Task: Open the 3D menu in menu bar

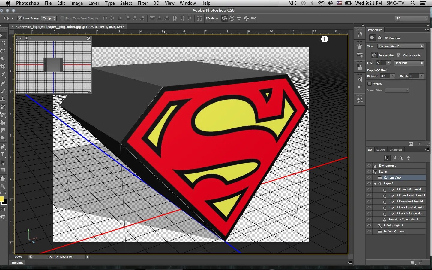Action: pos(156,3)
